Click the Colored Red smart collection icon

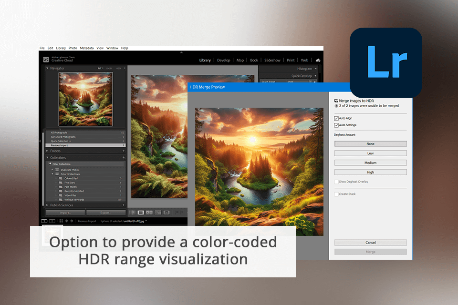pos(61,178)
